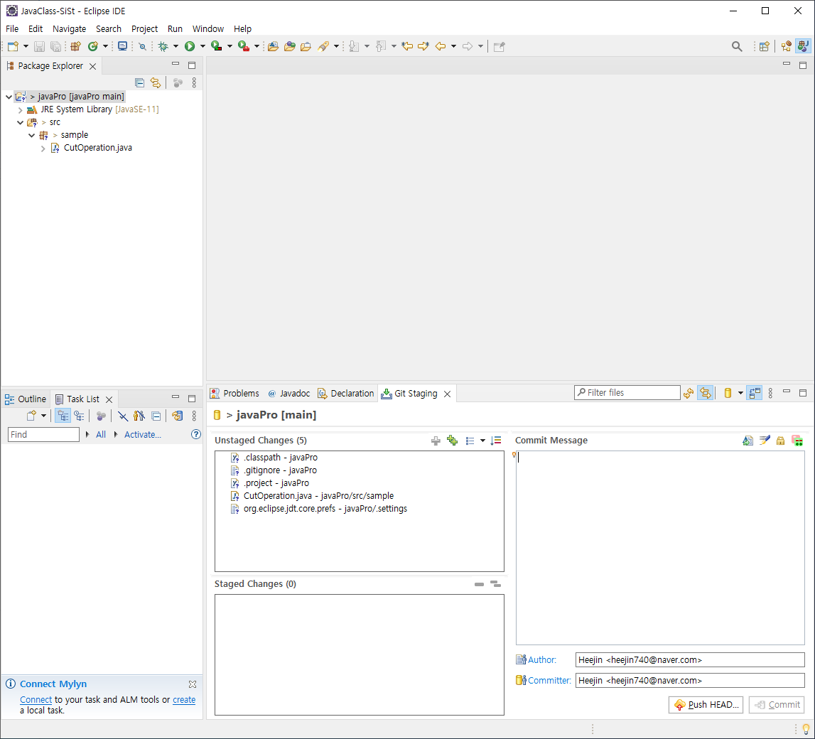Screen dimensions: 815x739
Task: Click the Debug bug toolbar icon
Action: (x=163, y=46)
